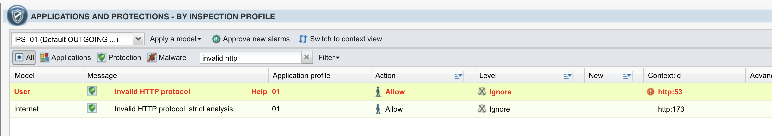Toggle the Applications filter
The image size is (772, 136).
(65, 57)
